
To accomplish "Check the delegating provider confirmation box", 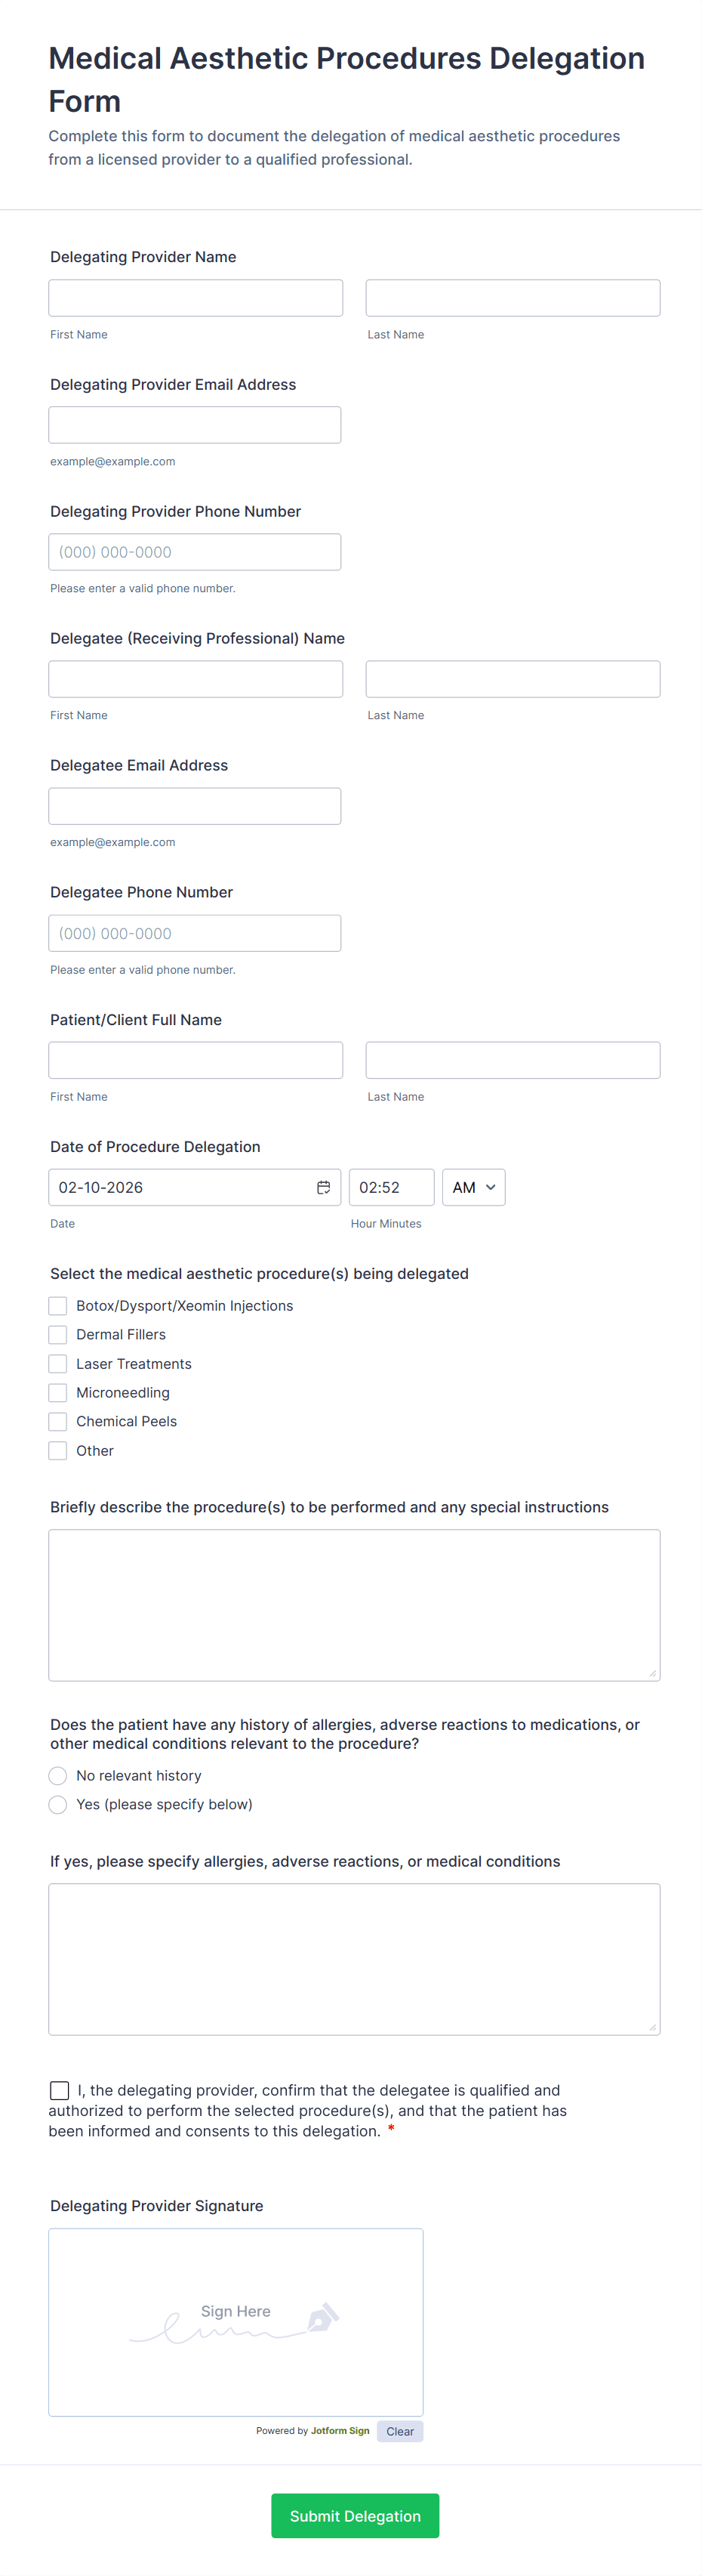I will click(x=60, y=2090).
